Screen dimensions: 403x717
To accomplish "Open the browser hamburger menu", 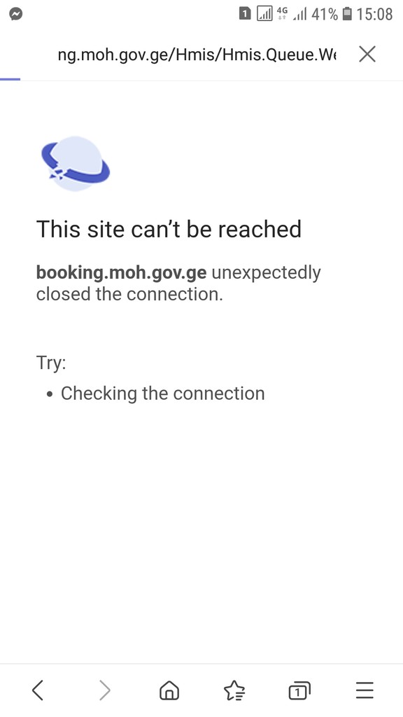I will tap(365, 690).
